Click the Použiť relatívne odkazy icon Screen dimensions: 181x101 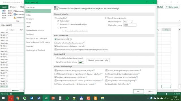coord(15,14)
